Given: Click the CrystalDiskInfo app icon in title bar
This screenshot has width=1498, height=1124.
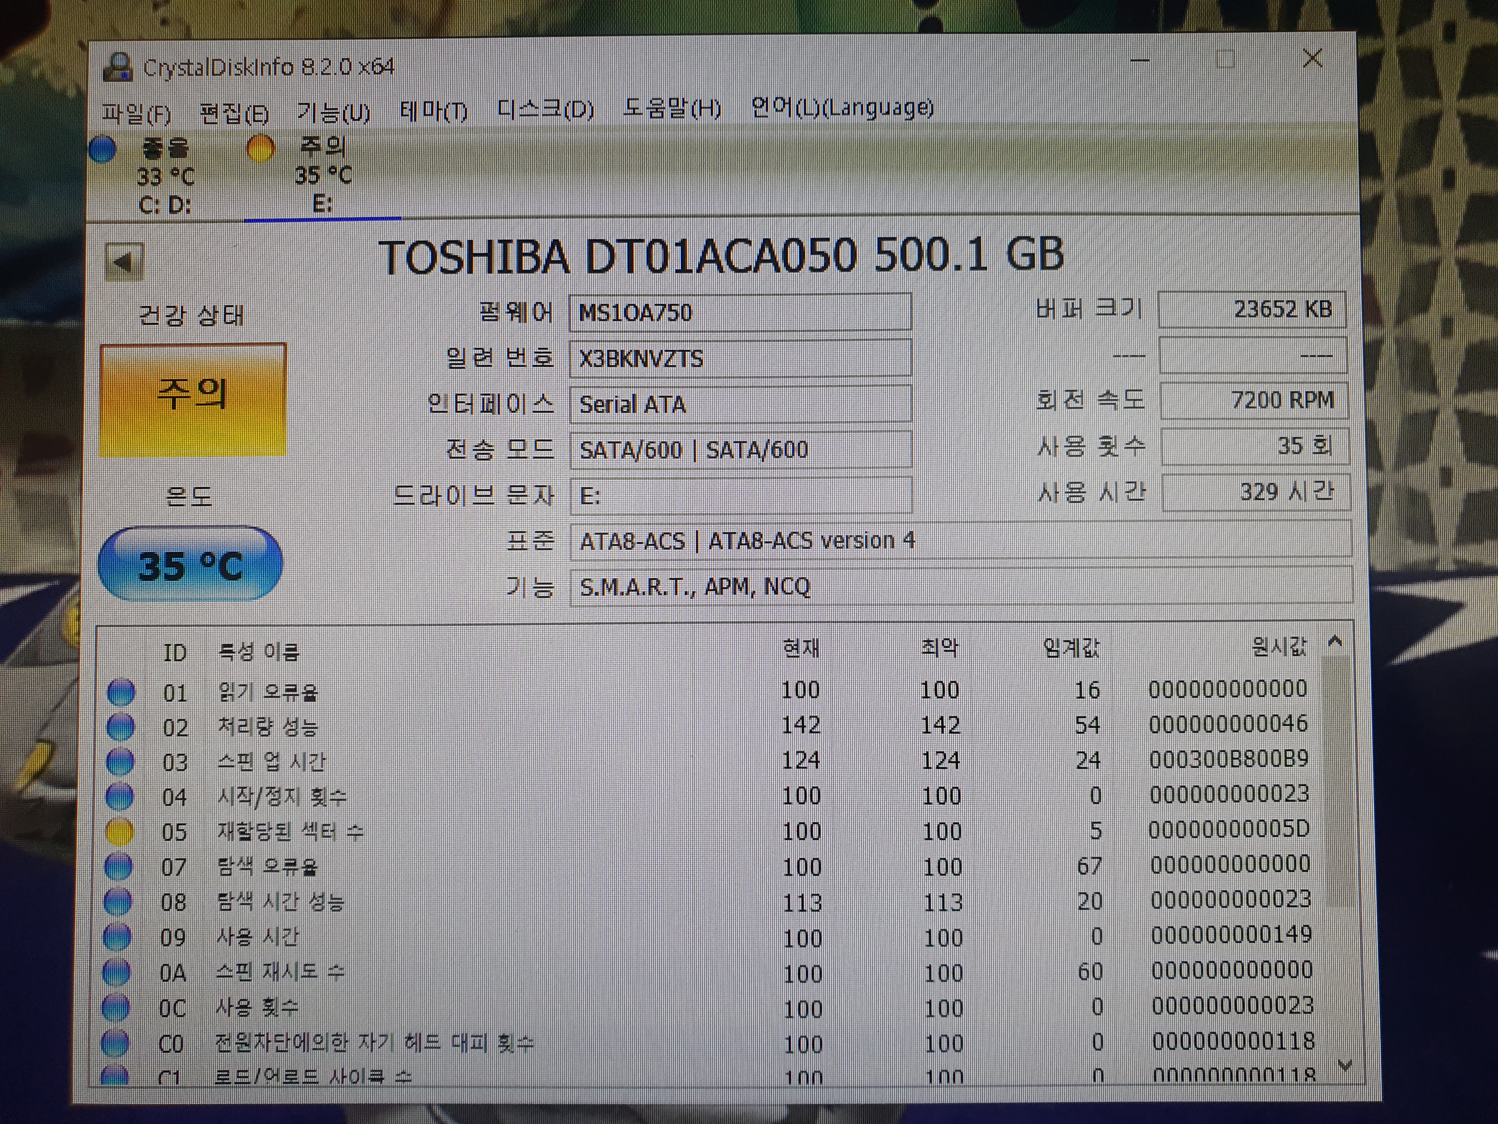Looking at the screenshot, I should 118,67.
